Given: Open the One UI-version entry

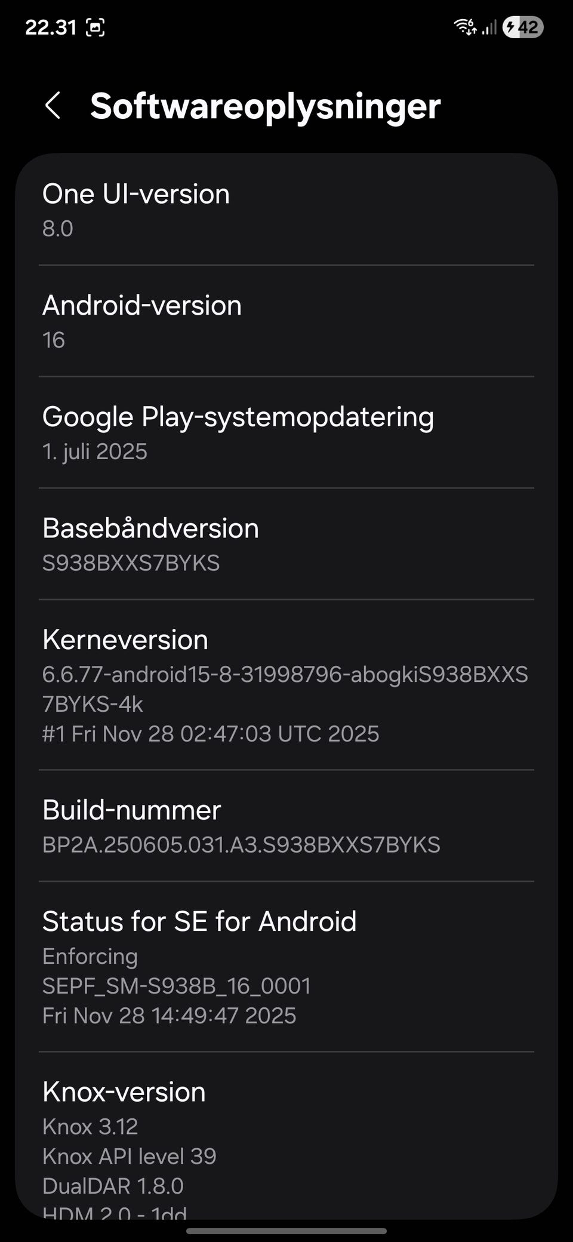Looking at the screenshot, I should [286, 210].
